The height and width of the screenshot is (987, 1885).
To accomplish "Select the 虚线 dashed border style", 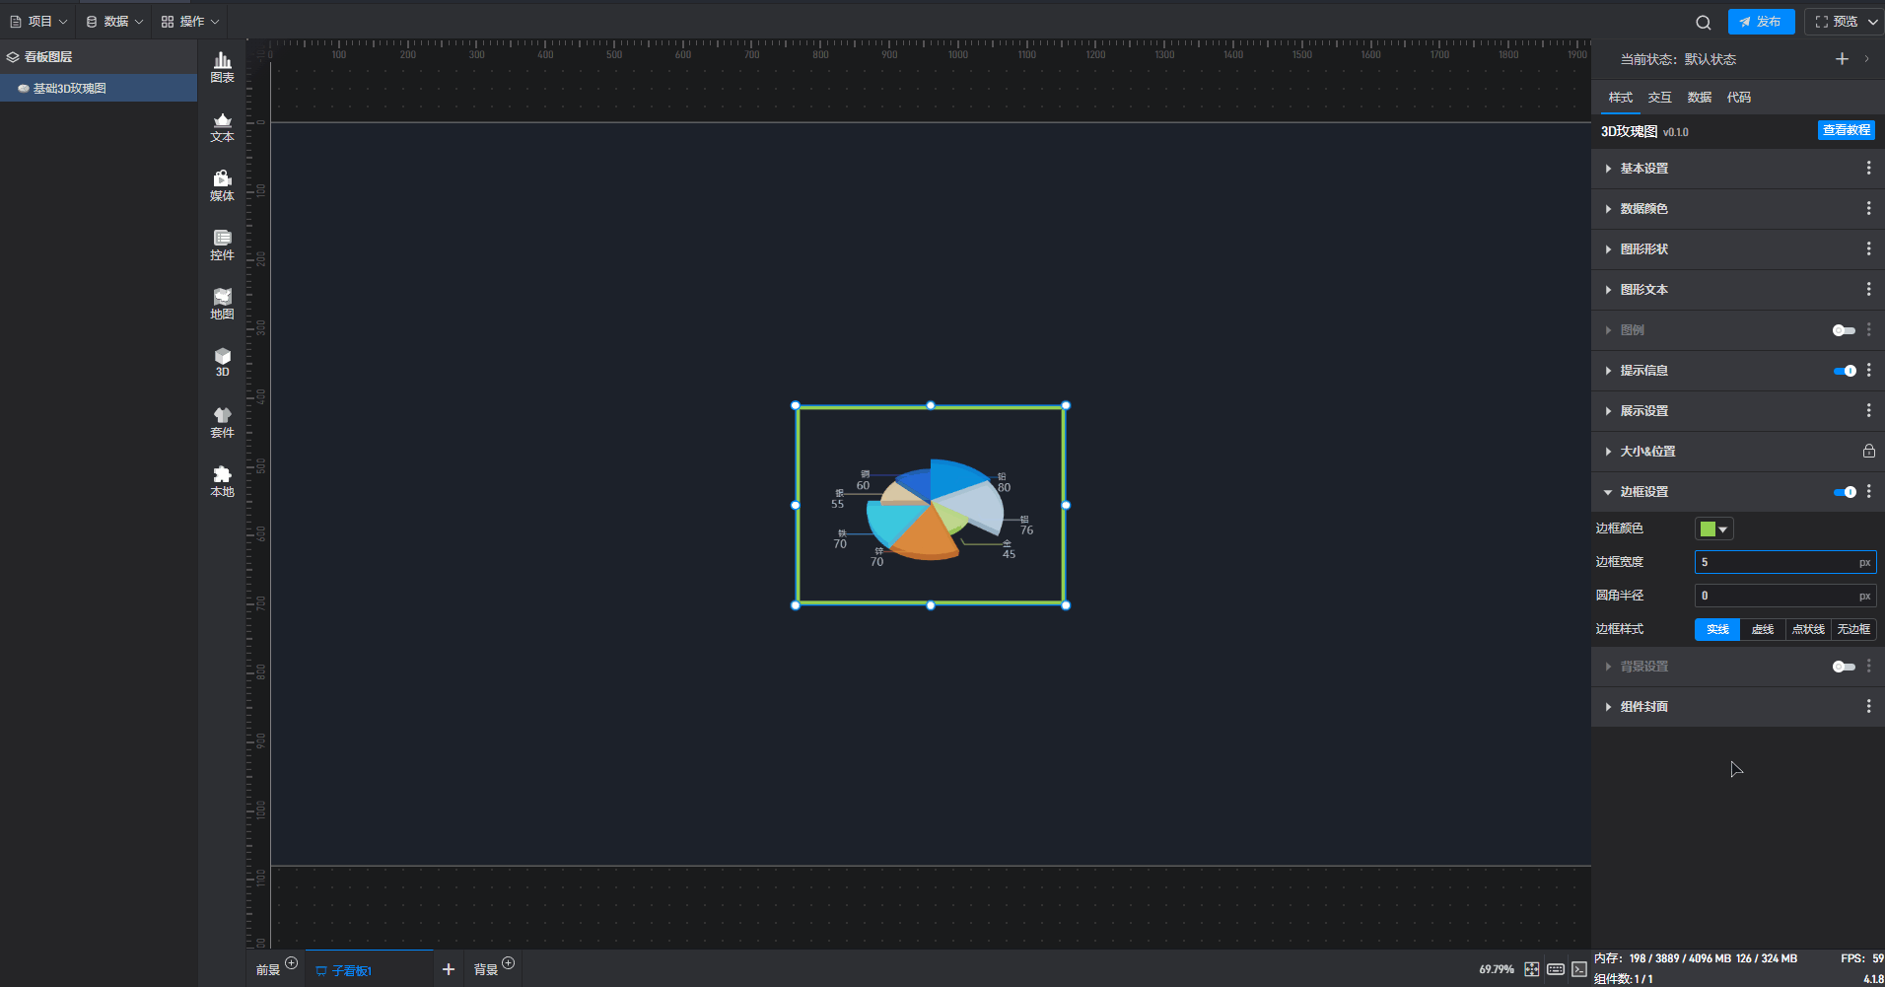I will click(x=1762, y=629).
